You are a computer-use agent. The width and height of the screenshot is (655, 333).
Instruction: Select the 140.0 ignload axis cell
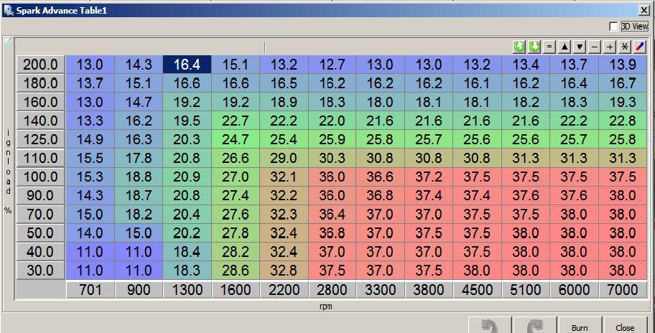click(40, 121)
